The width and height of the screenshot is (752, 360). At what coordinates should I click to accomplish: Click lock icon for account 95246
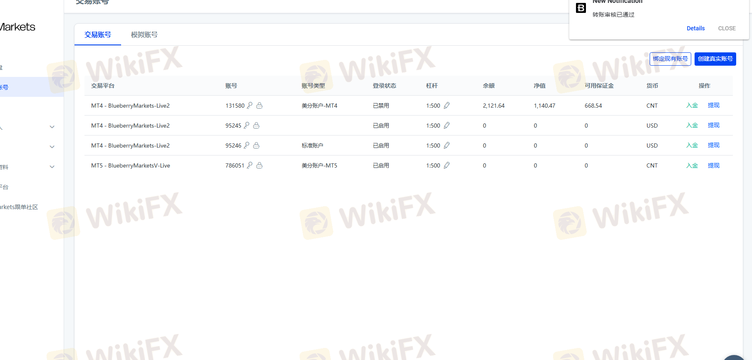point(256,145)
